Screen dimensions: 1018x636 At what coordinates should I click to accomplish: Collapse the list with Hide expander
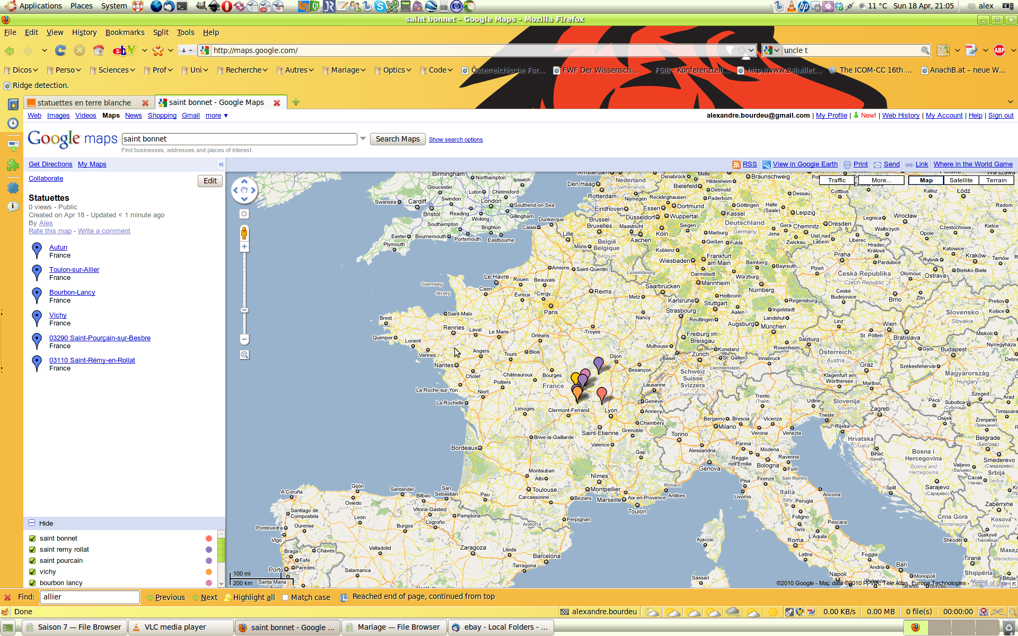point(32,523)
